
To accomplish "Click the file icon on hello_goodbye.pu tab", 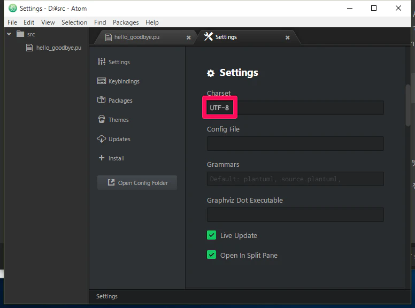I will click(108, 37).
